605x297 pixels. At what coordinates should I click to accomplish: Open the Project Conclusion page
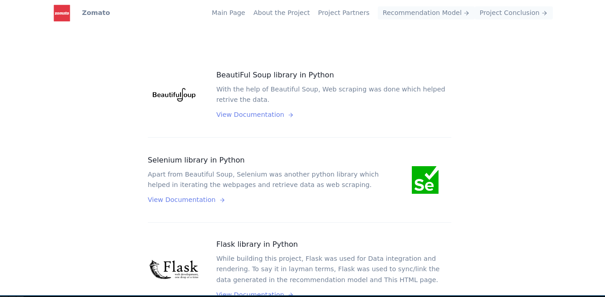[x=509, y=13]
